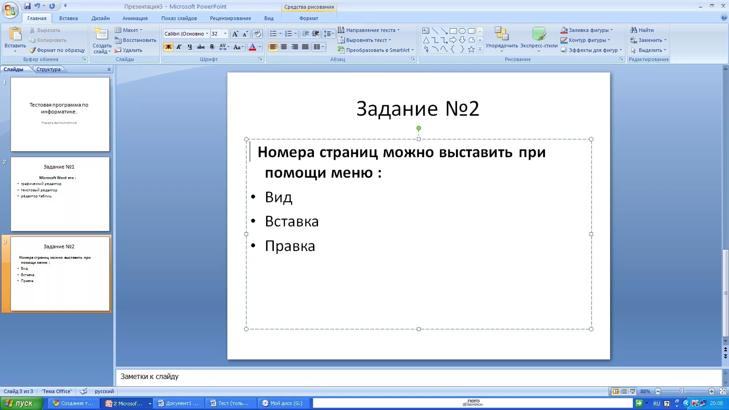The height and width of the screenshot is (410, 729).
Task: Expand Эффекты для фигур menu
Action: click(591, 50)
